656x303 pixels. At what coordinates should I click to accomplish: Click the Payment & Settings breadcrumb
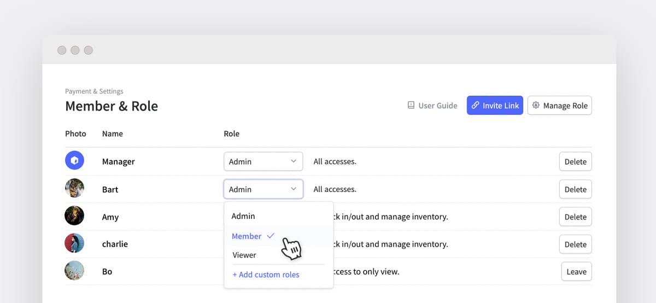coord(94,91)
